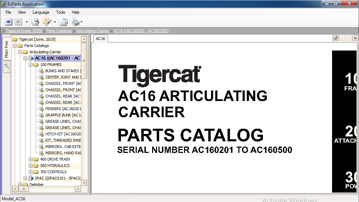Click the HITCH KIT page icon
359x202 pixels.
pyautogui.click(x=41, y=134)
